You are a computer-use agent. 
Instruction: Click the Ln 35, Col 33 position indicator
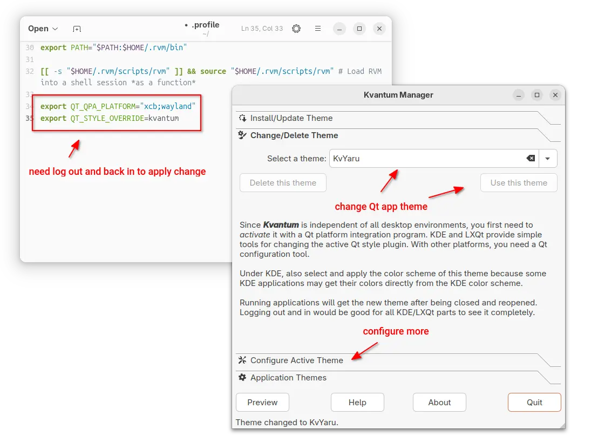click(262, 29)
